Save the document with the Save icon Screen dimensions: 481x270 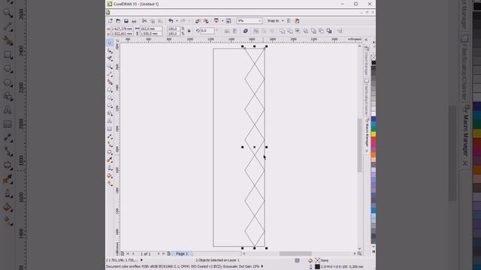click(x=126, y=21)
